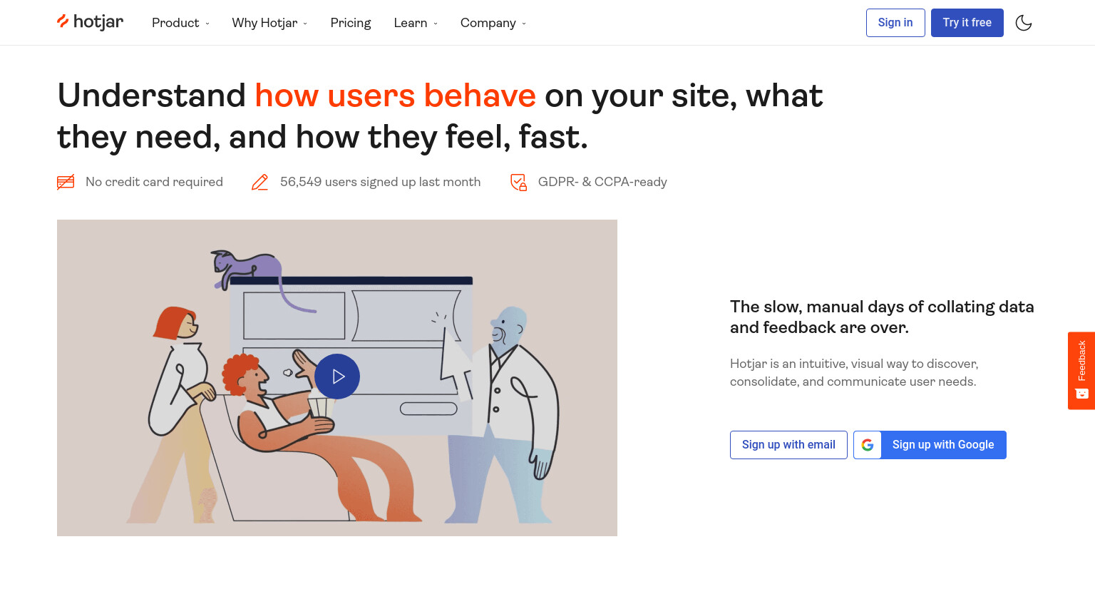This screenshot has height=589, width=1095.
Task: Click the Try it free button
Action: pyautogui.click(x=967, y=23)
